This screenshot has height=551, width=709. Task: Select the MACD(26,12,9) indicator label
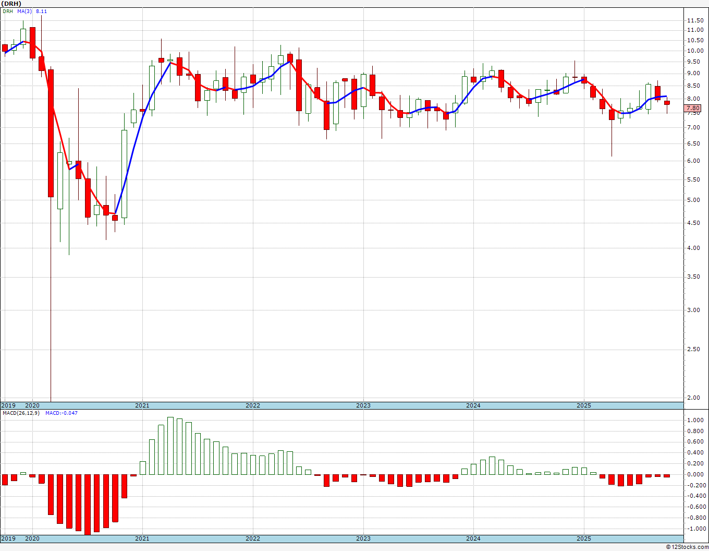click(21, 413)
